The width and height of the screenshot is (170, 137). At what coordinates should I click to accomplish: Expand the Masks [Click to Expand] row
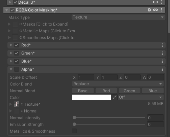[x=9, y=24]
